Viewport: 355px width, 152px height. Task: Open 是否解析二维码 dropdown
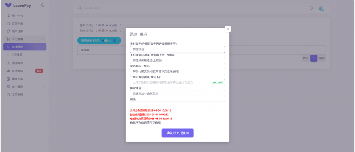coord(177,71)
